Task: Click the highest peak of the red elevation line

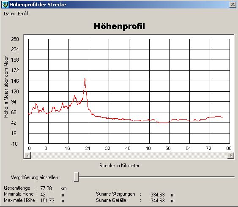Action: pos(85,79)
